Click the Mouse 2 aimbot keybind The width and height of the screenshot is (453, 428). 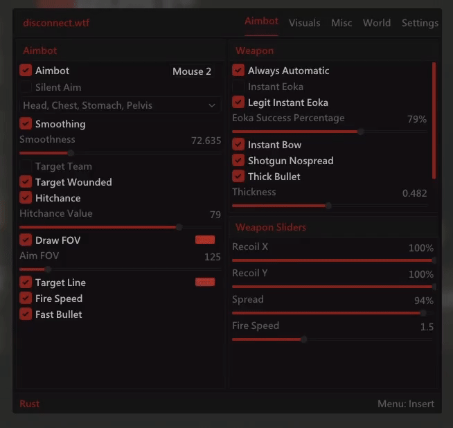[192, 71]
